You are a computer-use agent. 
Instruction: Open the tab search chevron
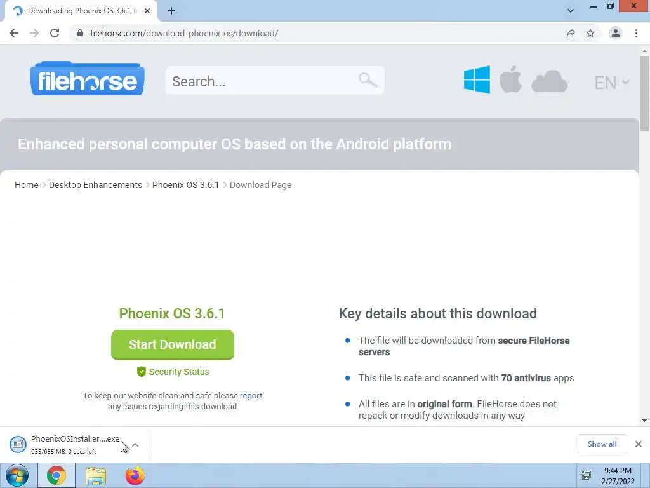pos(571,11)
